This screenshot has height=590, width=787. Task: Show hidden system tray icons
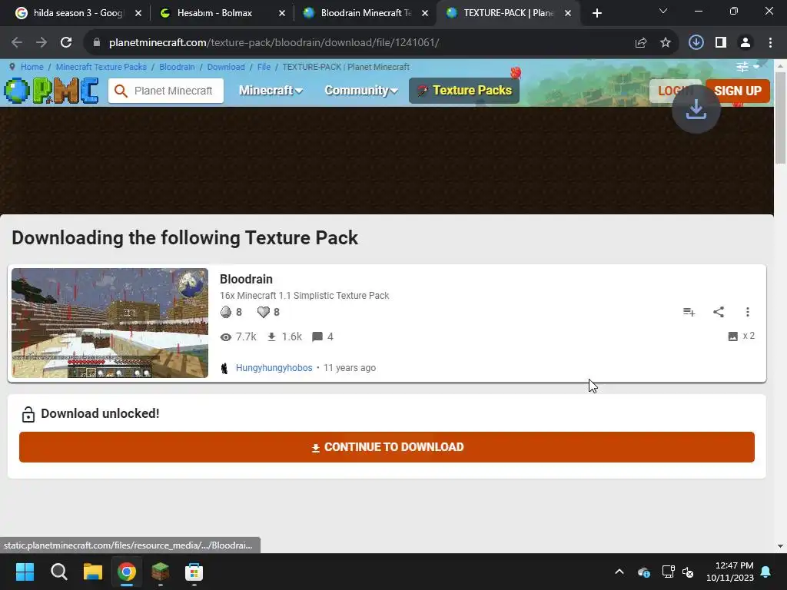[x=619, y=572]
